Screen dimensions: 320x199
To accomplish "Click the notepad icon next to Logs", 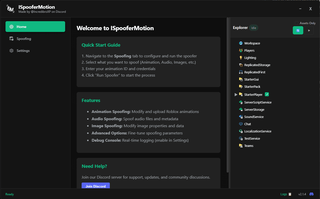I will pyautogui.click(x=290, y=194).
